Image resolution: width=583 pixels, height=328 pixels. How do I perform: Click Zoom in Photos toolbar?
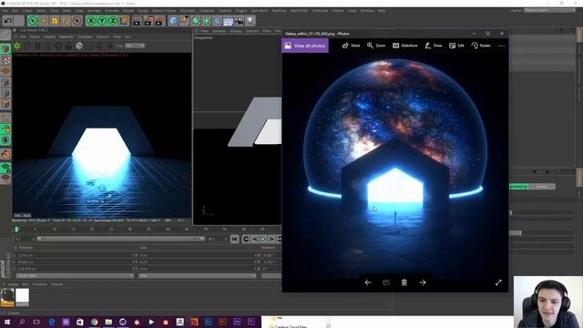point(376,46)
